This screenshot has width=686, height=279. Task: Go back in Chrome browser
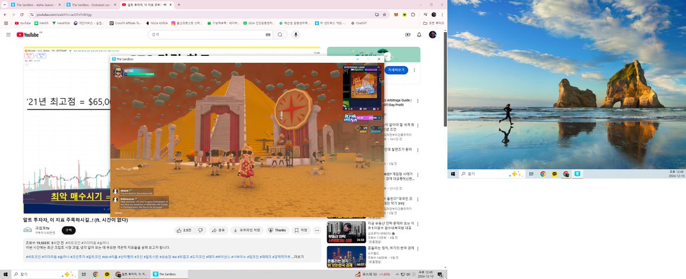(5, 14)
